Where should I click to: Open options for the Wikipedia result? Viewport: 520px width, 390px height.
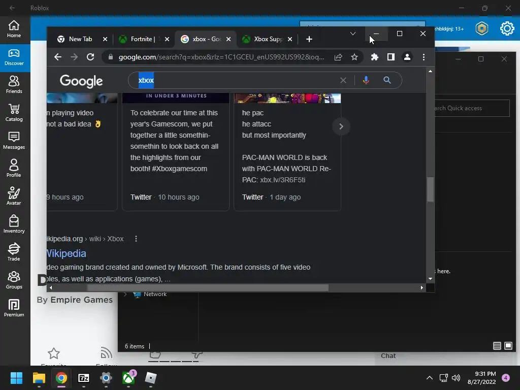pos(136,239)
